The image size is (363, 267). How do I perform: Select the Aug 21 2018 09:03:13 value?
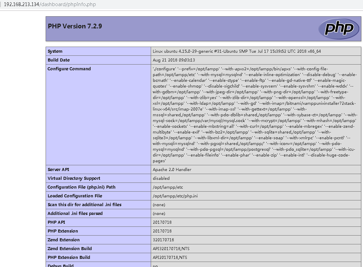coord(174,60)
